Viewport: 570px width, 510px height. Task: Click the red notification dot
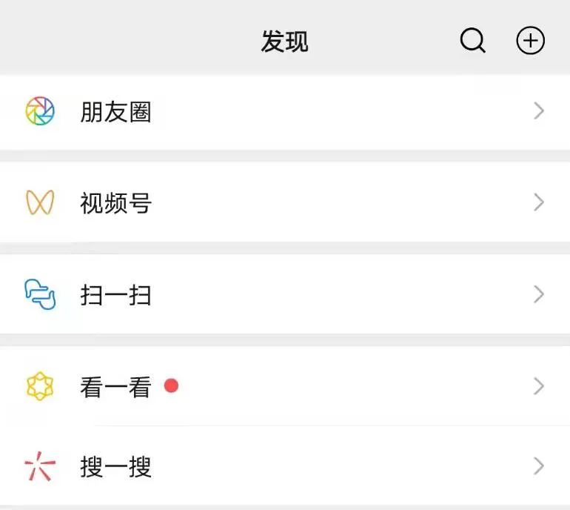[x=171, y=385]
